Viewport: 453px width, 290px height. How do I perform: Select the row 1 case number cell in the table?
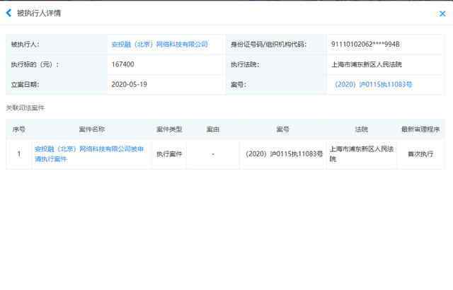284,154
